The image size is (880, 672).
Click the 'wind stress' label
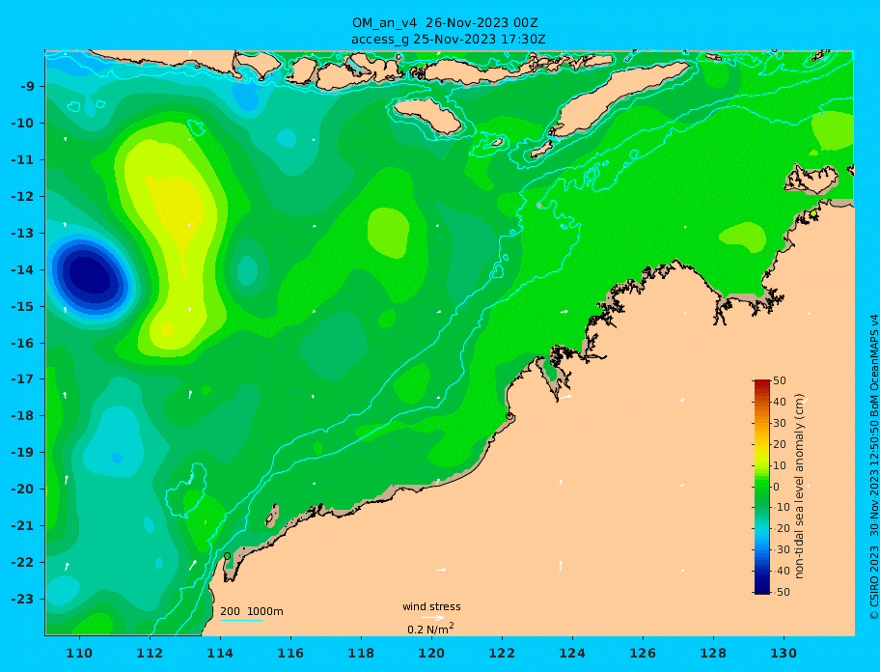coord(431,606)
